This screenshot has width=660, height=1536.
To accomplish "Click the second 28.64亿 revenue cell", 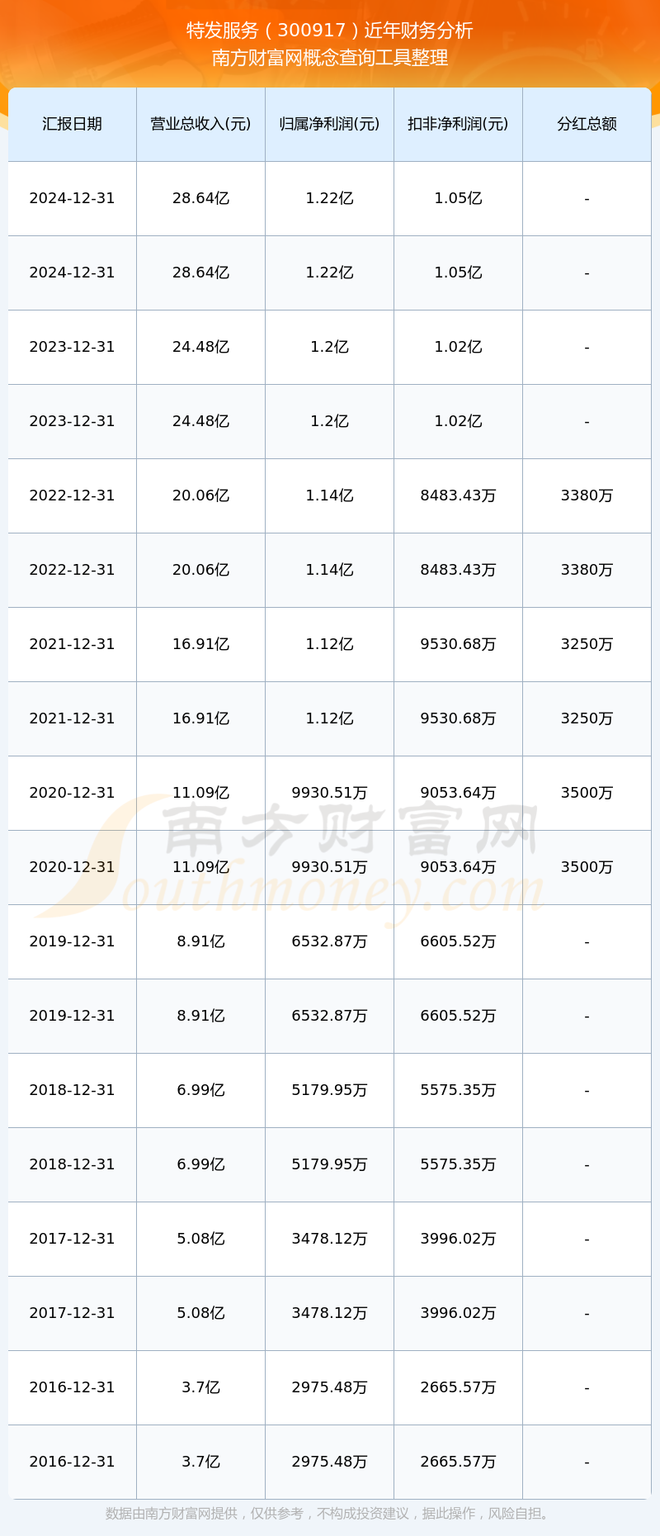I will click(x=200, y=273).
